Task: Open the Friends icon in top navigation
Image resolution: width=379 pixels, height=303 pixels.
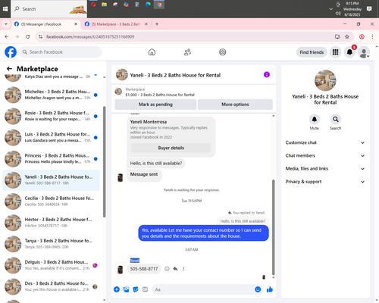Action: (x=187, y=52)
